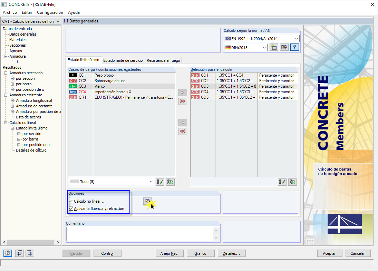Click the STR badge of CR1

tap(73, 97)
